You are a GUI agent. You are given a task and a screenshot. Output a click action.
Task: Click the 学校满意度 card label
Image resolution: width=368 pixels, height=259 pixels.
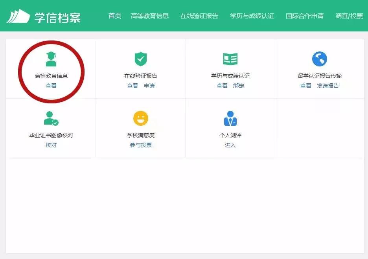coord(141,135)
